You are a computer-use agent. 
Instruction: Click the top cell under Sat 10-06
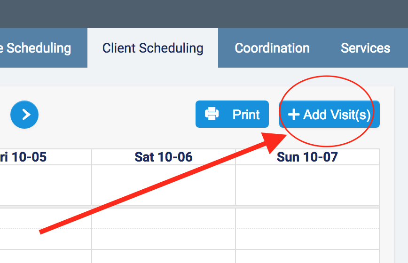pos(164,185)
